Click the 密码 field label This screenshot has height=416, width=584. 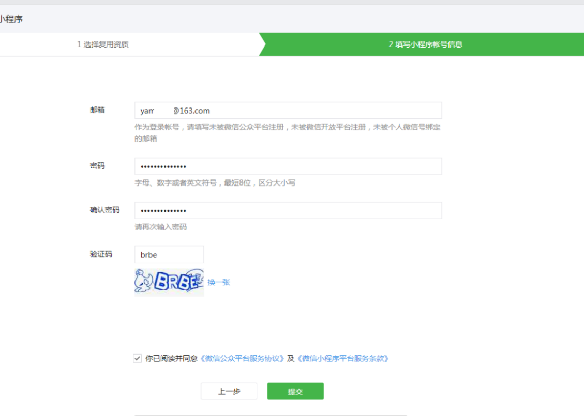tap(97, 165)
